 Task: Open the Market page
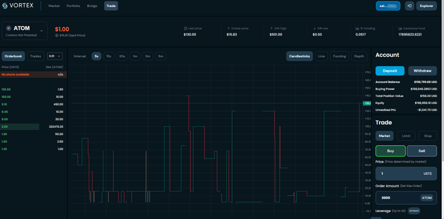pyautogui.click(x=54, y=6)
